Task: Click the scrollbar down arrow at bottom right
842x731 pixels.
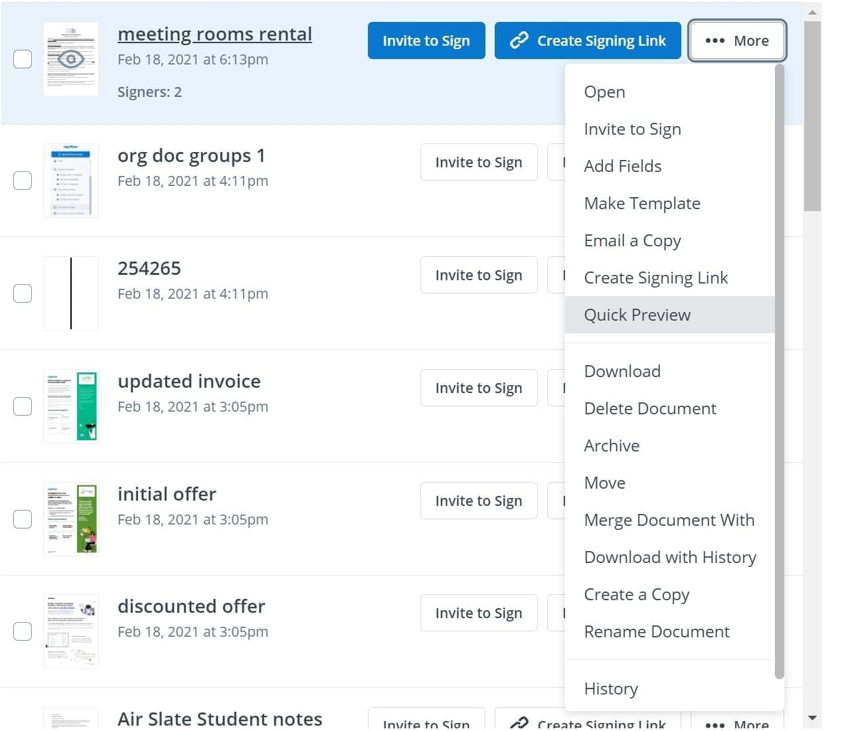Action: (811, 718)
